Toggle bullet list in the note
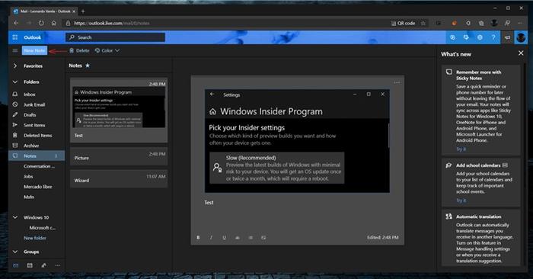Image resolution: width=533 pixels, height=279 pixels. click(x=251, y=238)
